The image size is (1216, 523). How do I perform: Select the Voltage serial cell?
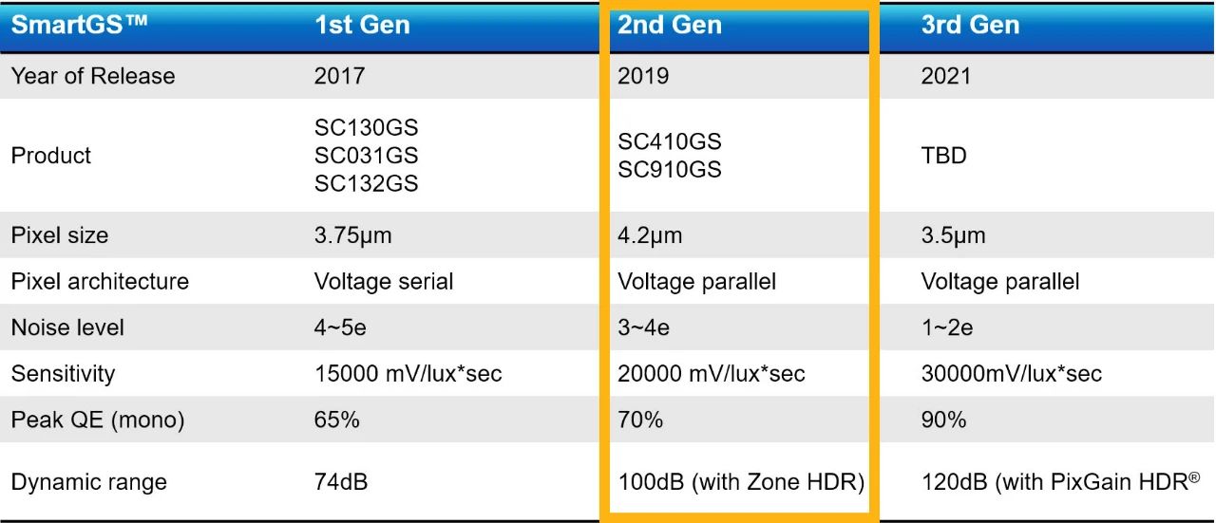click(384, 282)
